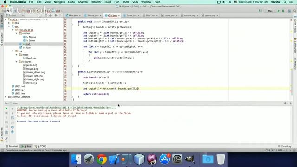Open Structure side tool window
Viewport: 297px width, 167px height.
[2, 39]
